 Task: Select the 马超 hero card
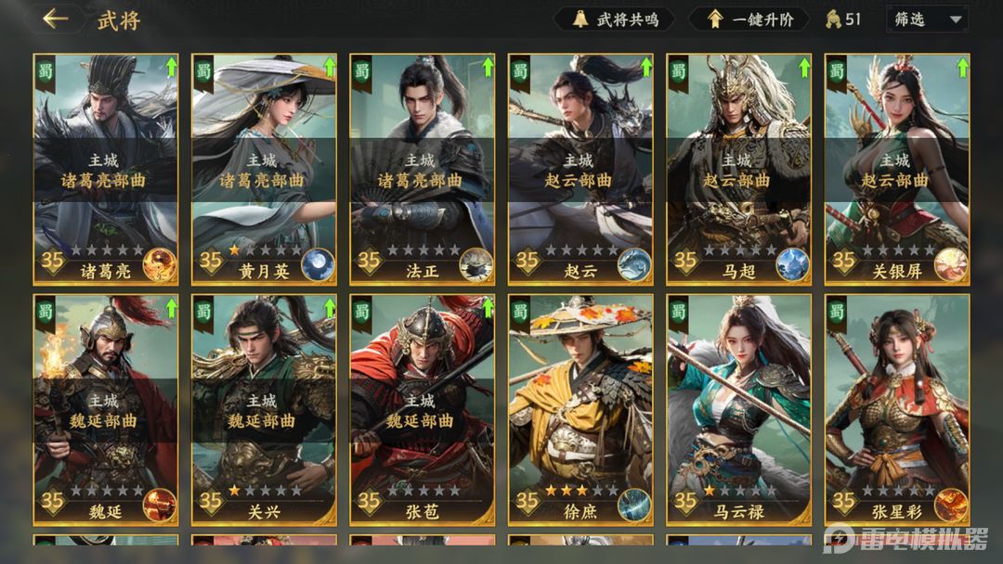(739, 169)
